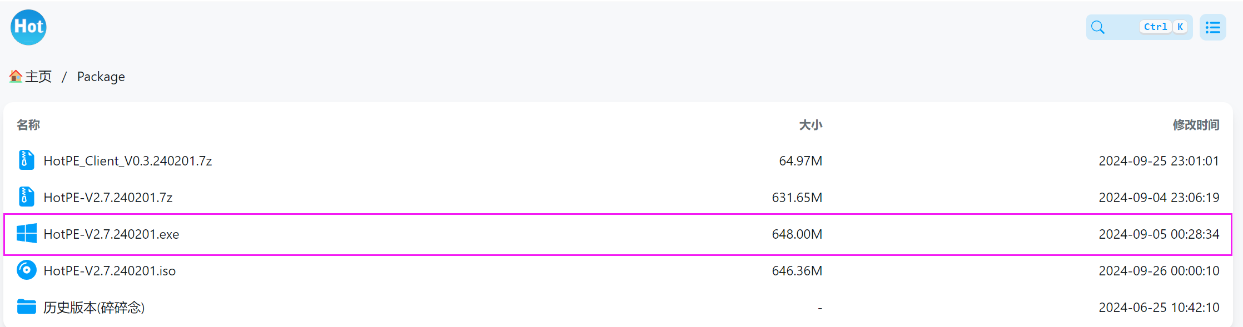Click the list view menu icon

(1212, 27)
